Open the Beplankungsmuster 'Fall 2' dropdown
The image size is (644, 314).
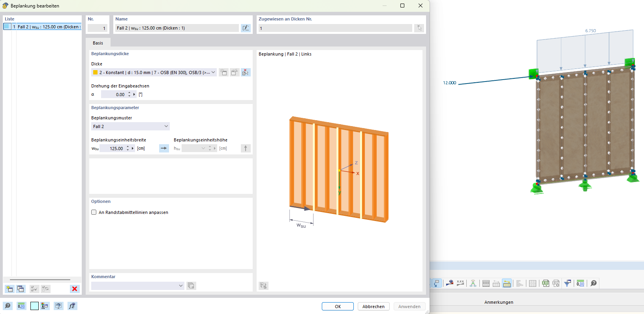(166, 126)
